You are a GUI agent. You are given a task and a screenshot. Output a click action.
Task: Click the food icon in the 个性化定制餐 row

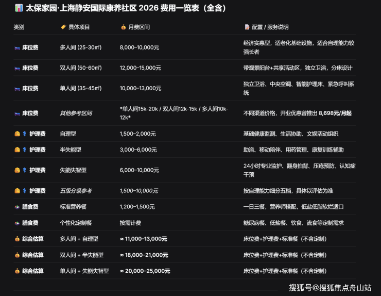pyautogui.click(x=18, y=223)
